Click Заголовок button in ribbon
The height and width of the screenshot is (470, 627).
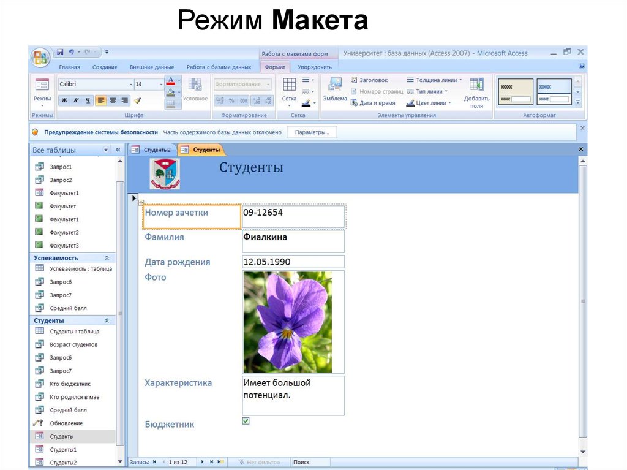coord(370,80)
